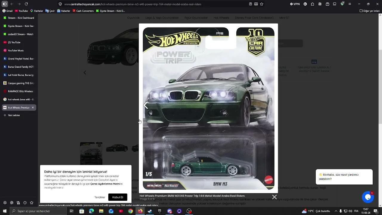This screenshot has width=382, height=215.
Task: Open Discord from the taskbar
Action: pos(170,211)
